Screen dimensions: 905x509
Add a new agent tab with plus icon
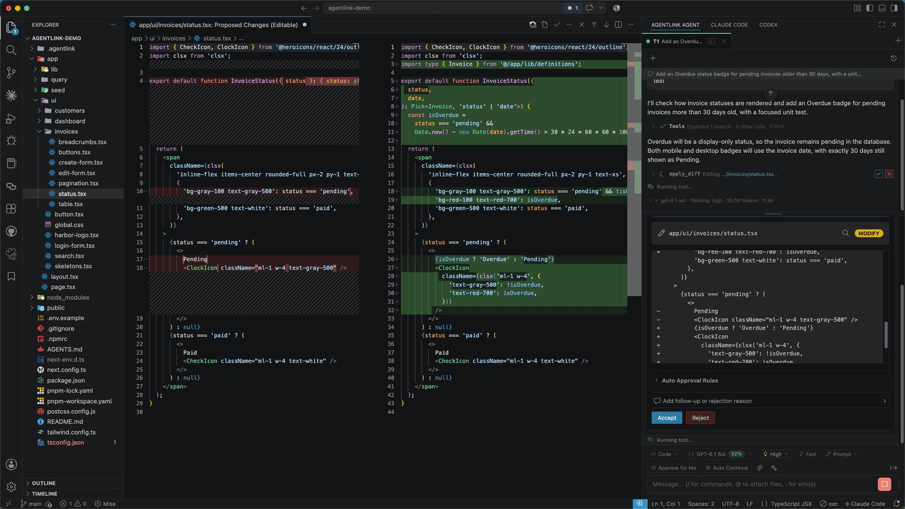click(x=898, y=41)
